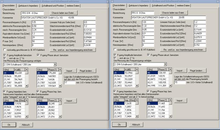
Task: Click Kommentar field in left window
Action: pos(58,18)
